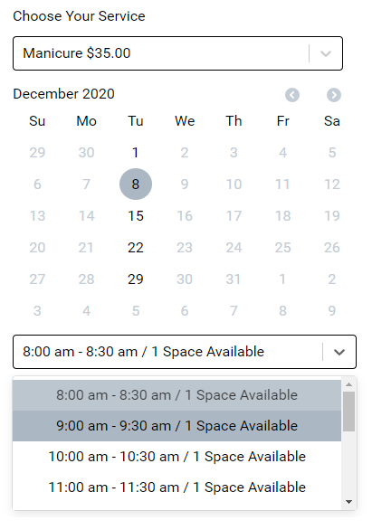Click disabled date December 16

[x=185, y=215]
